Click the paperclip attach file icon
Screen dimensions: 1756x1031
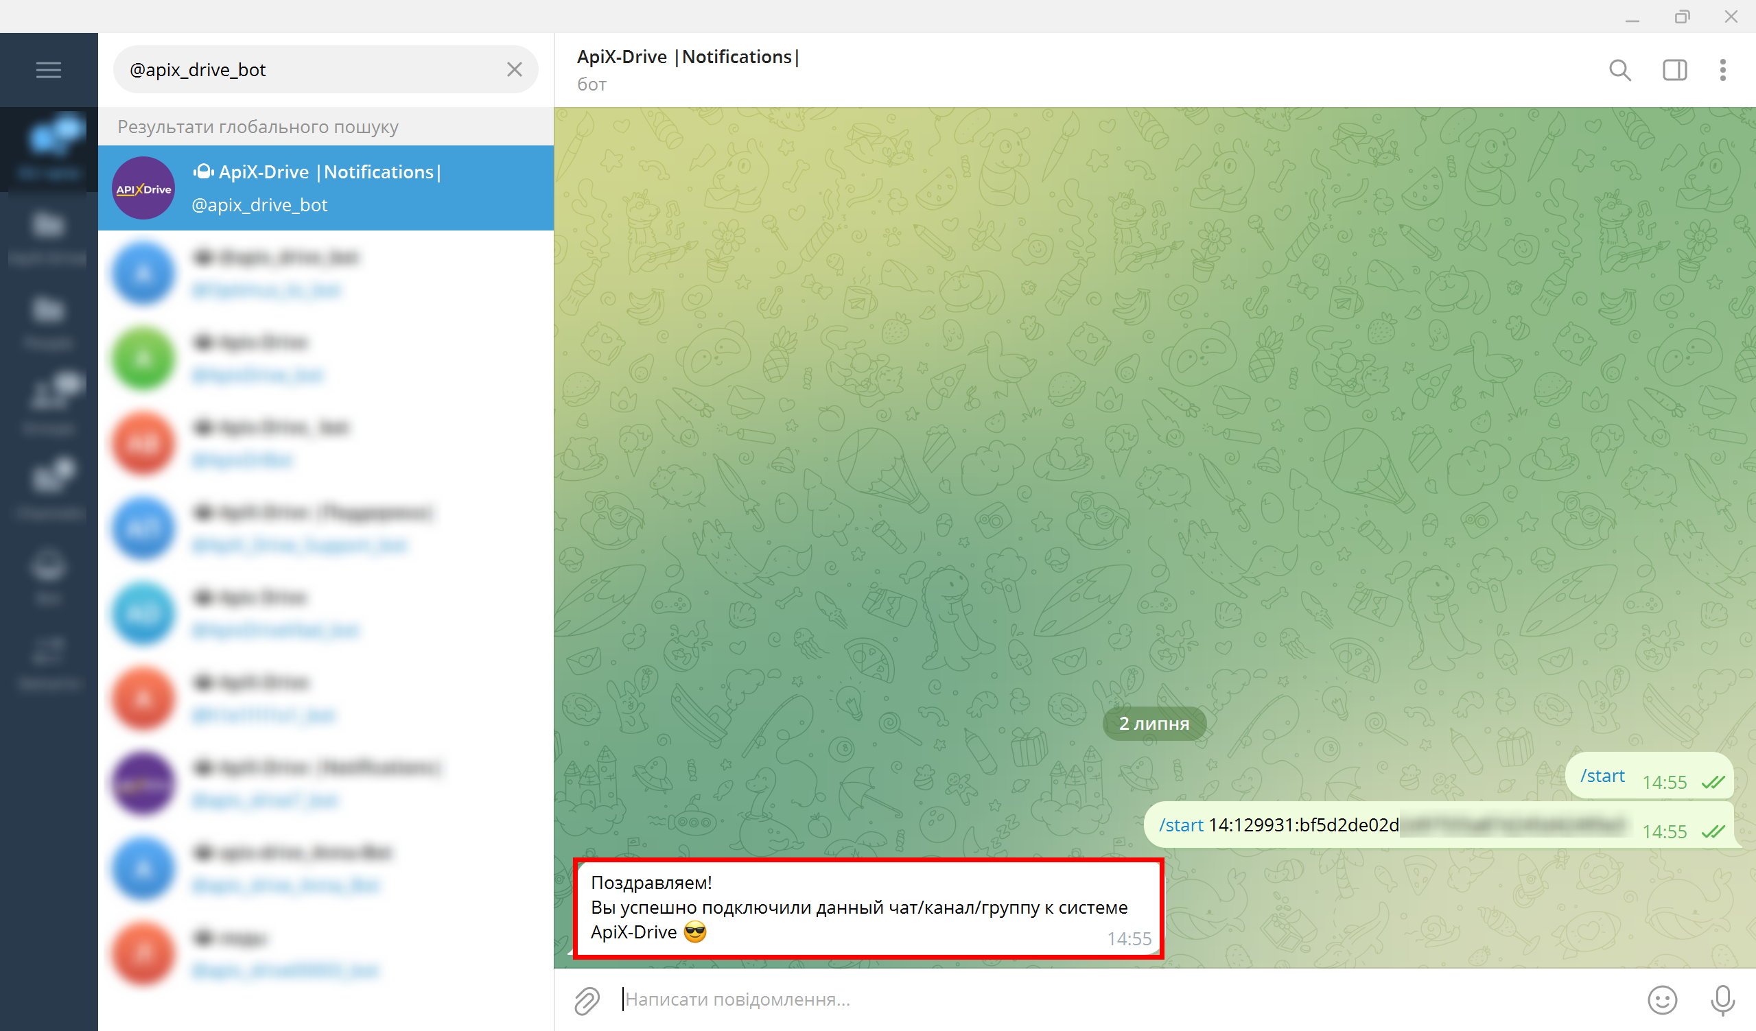[587, 999]
